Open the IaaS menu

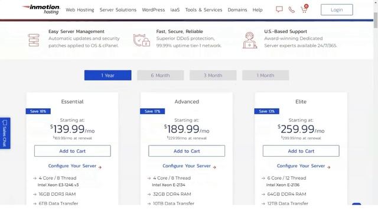tap(175, 10)
